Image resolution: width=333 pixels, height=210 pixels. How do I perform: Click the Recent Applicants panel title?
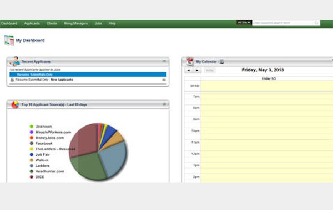pos(36,62)
